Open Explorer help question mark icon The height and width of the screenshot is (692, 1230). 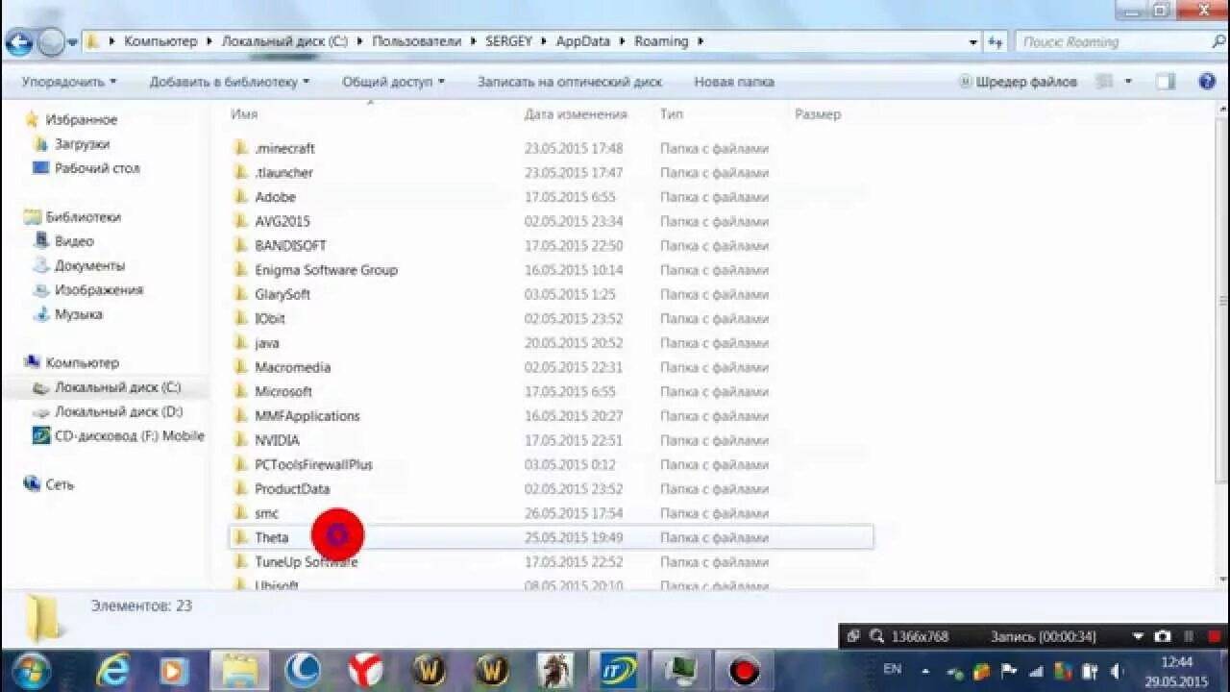1207,82
